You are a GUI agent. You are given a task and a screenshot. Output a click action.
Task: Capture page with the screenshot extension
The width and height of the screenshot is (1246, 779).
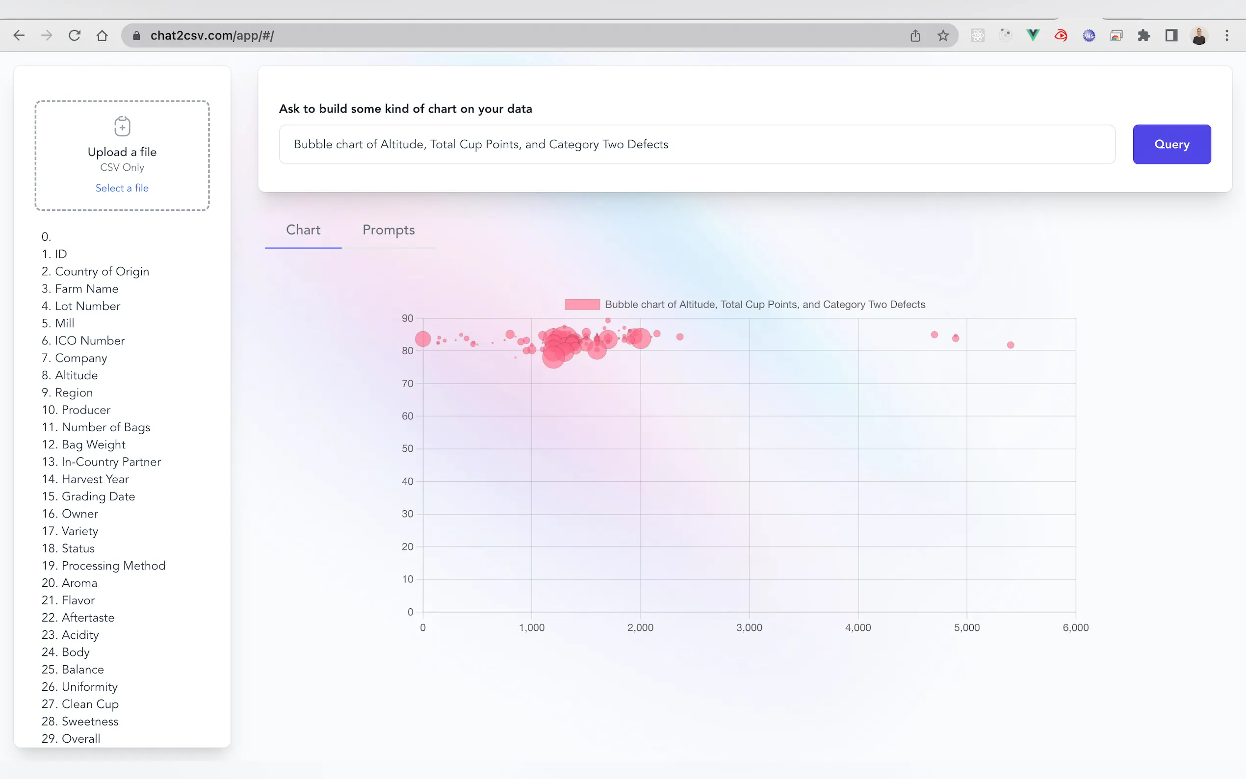1116,35
